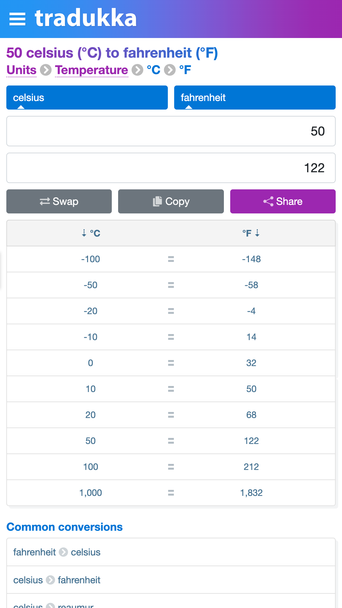This screenshot has height=608, width=342.
Task: Open the celsius unit dropdown
Action: [x=87, y=98]
